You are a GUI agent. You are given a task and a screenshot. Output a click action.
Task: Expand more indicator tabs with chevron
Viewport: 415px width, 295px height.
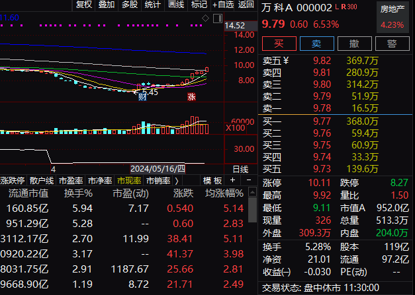click(x=177, y=181)
